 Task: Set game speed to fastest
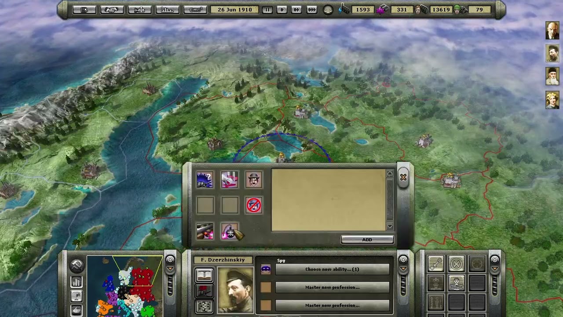coord(311,10)
